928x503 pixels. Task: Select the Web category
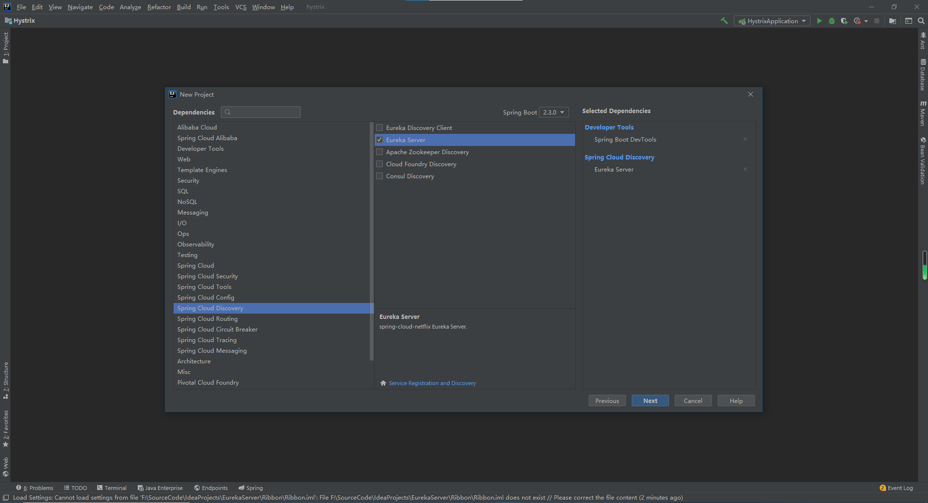point(272,159)
